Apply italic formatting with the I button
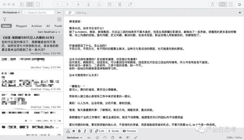Image resolution: width=244 pixels, height=140 pixels. 85,131
